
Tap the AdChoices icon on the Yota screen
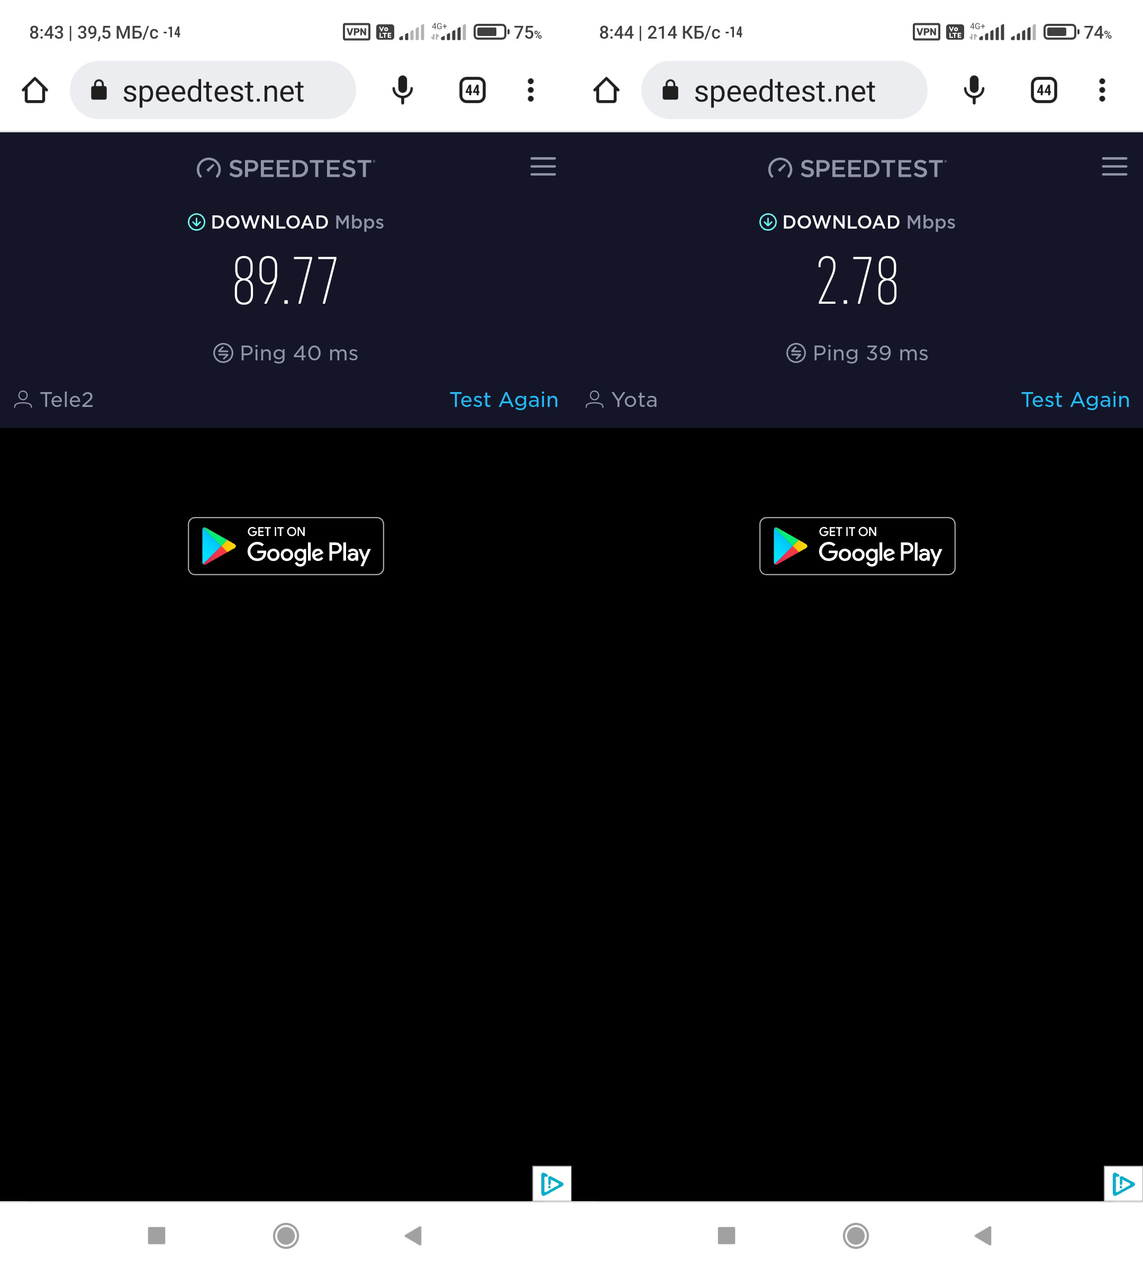[x=1123, y=1183]
